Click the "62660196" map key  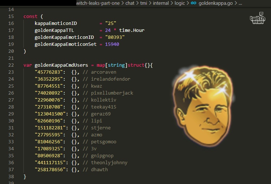49,121
